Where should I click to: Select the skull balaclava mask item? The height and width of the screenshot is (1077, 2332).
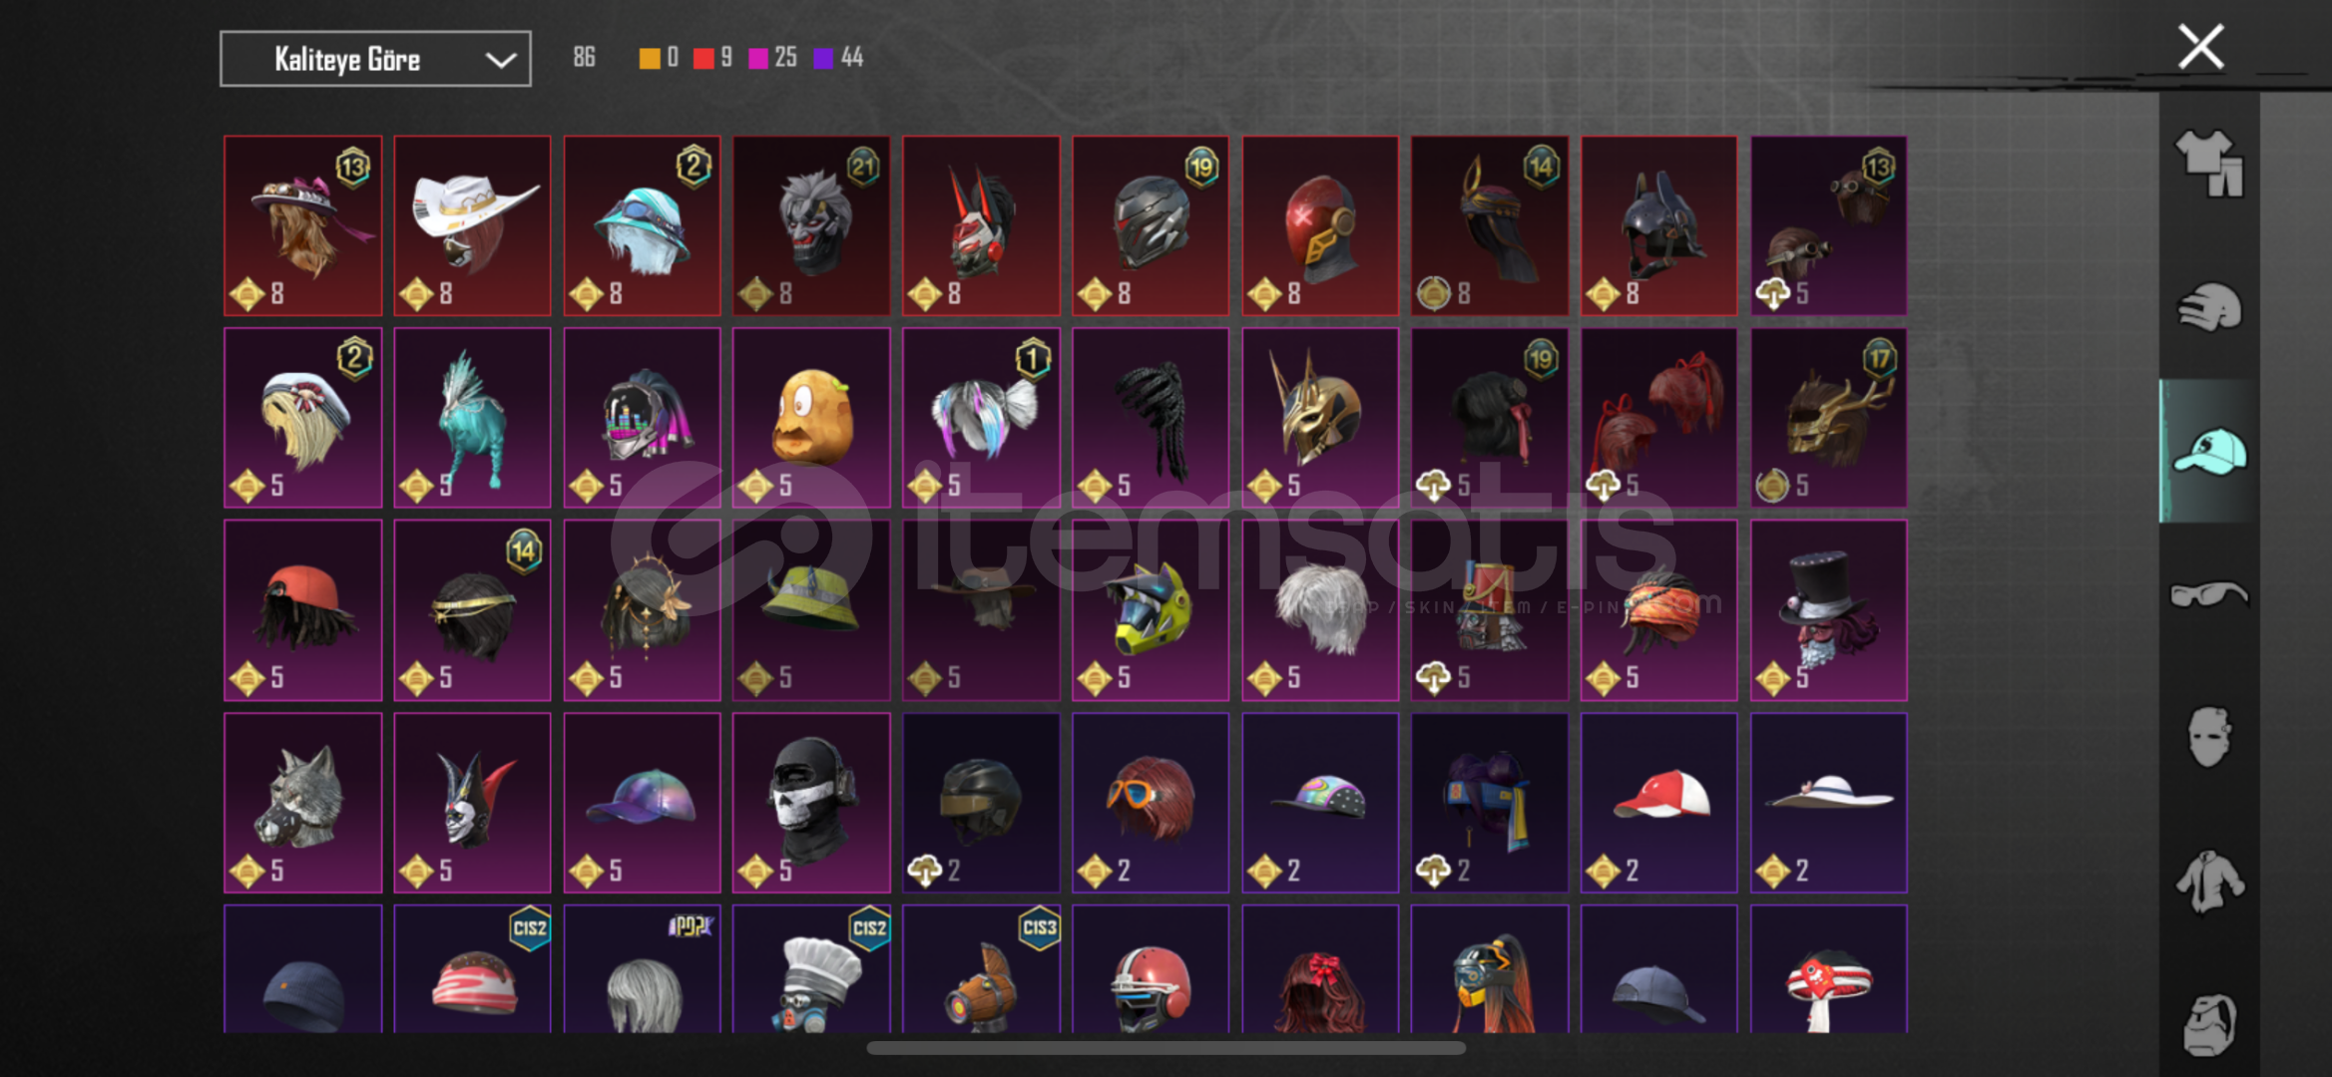[x=811, y=803]
